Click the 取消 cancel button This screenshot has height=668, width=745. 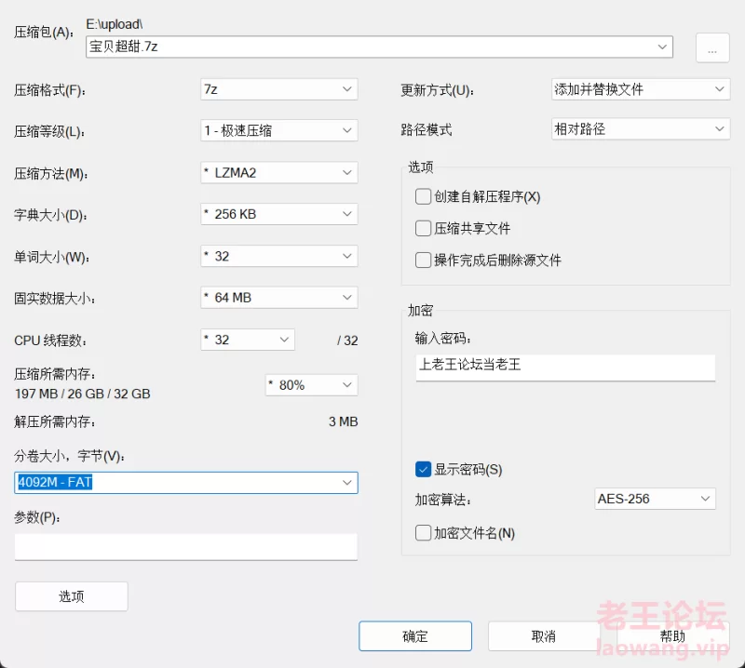(544, 636)
